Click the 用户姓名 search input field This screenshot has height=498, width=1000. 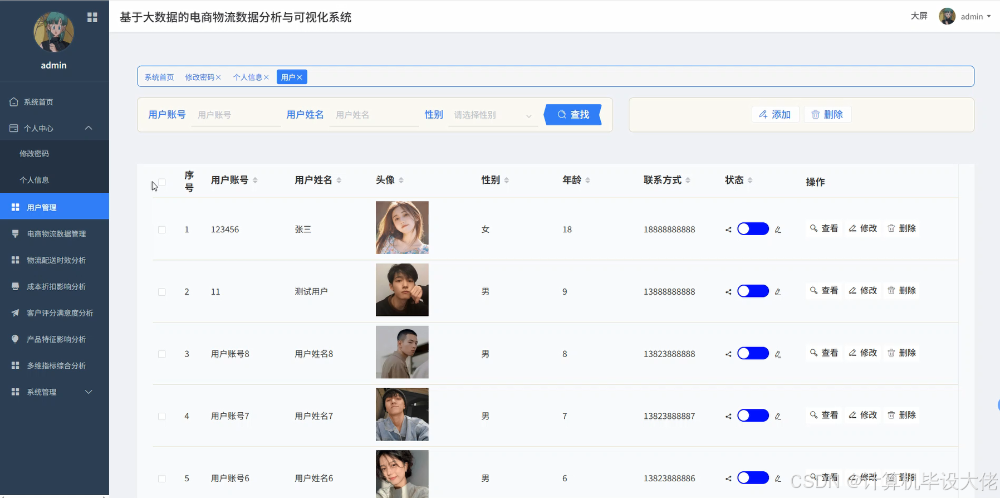point(374,115)
